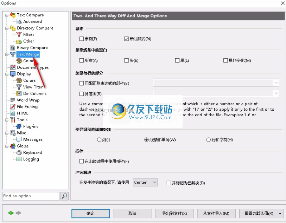Select the 线(I) radio button

[x=99, y=140]
